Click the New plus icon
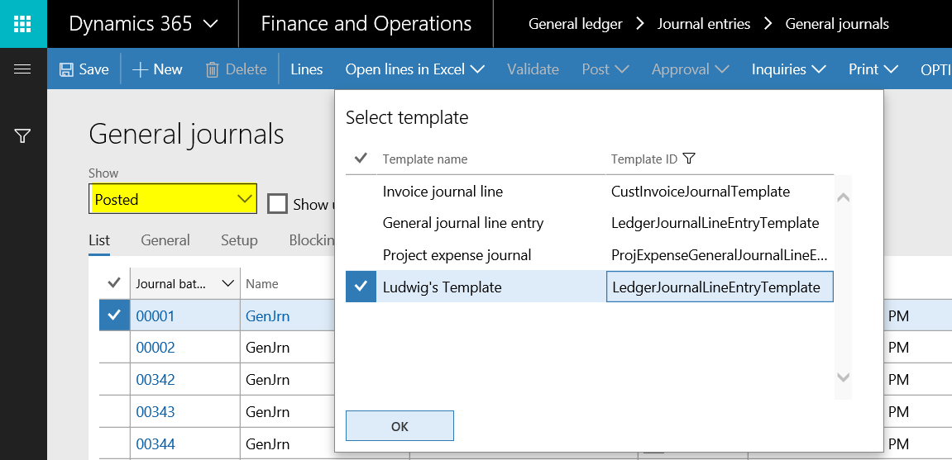952x460 pixels. pyautogui.click(x=140, y=69)
